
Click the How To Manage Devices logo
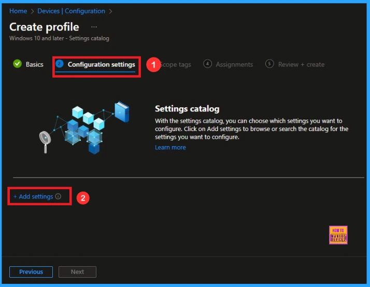coord(338,235)
